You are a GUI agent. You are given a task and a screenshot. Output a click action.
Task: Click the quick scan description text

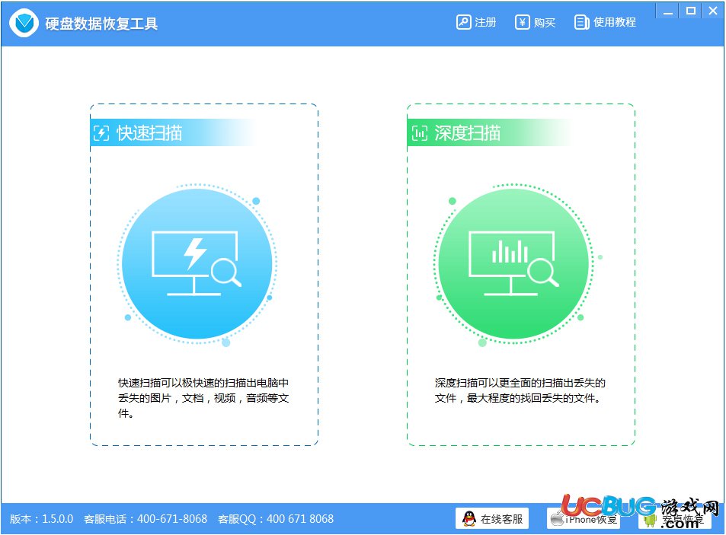[x=203, y=398]
